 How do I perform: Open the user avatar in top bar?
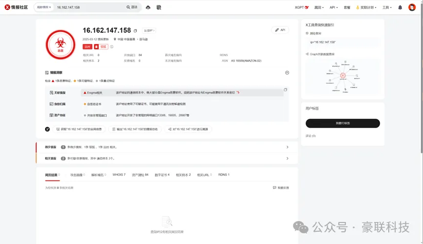click(x=412, y=7)
